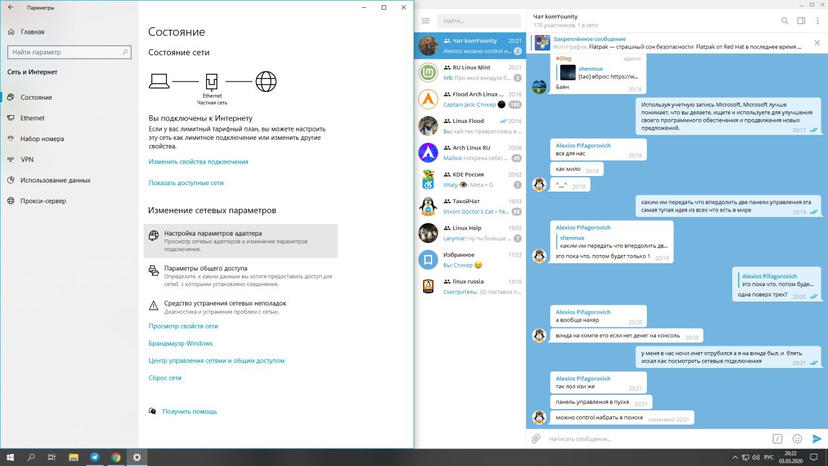828x466 pixels.
Task: Select Ethernet in the Settings sidebar
Action: 32,118
